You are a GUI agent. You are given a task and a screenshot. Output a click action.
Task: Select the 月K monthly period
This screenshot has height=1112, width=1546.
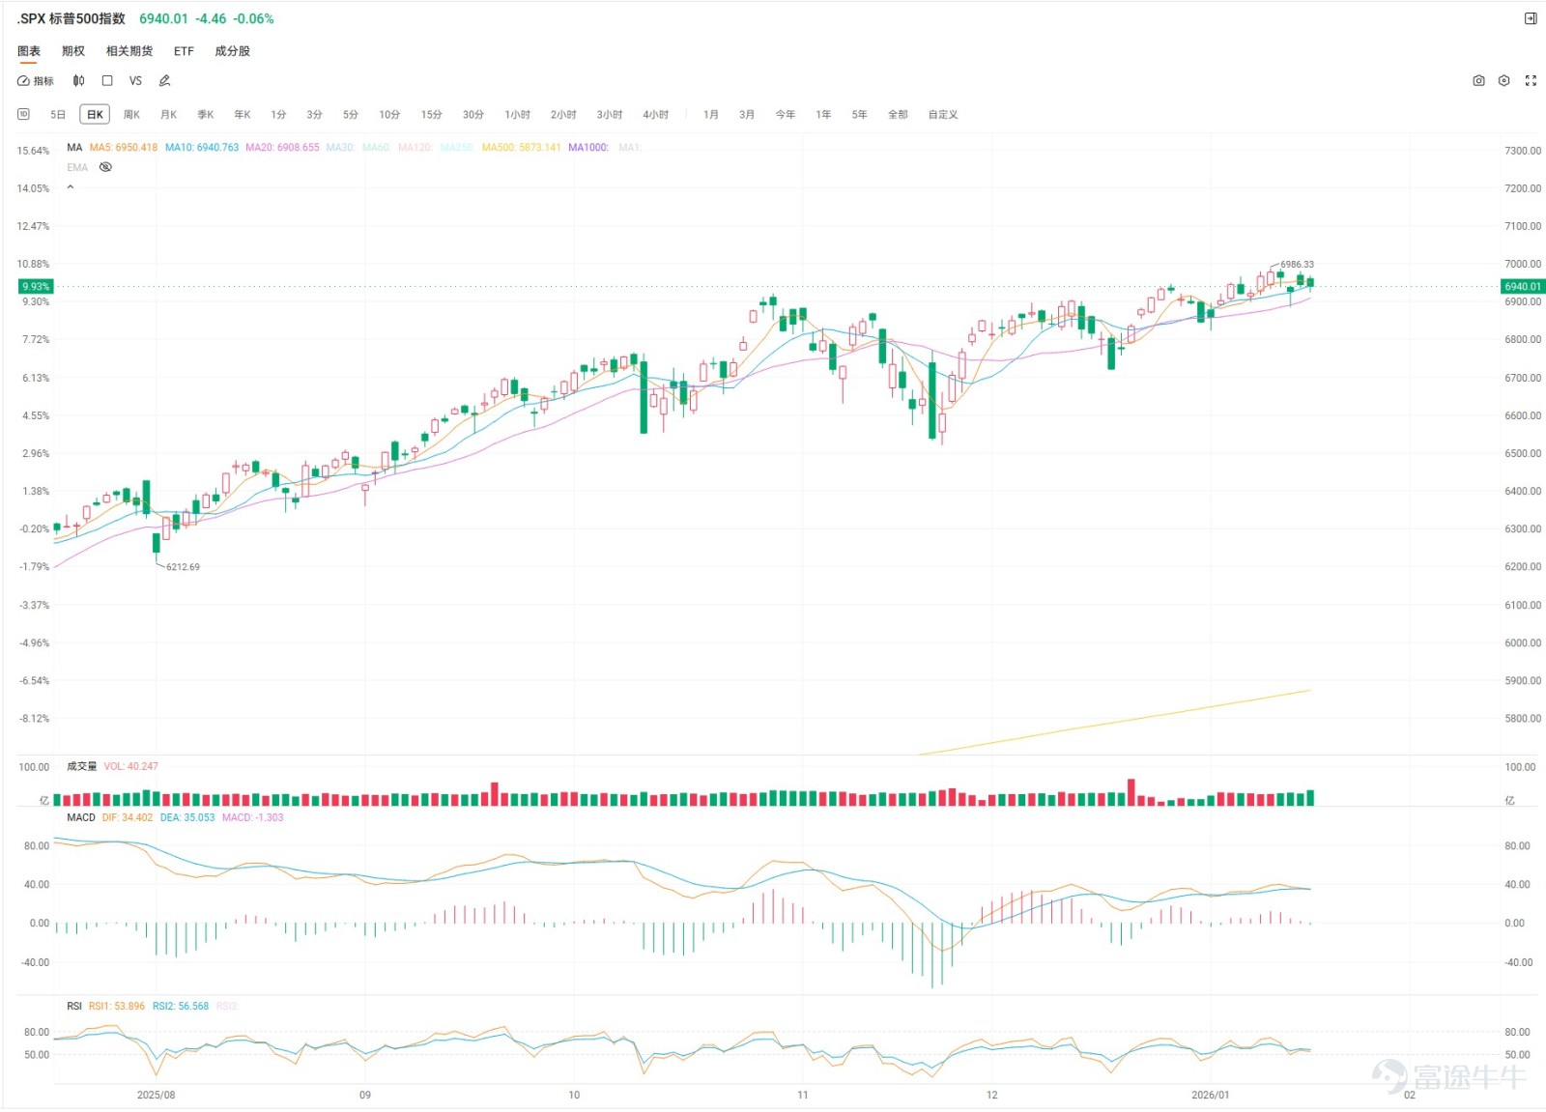(168, 115)
